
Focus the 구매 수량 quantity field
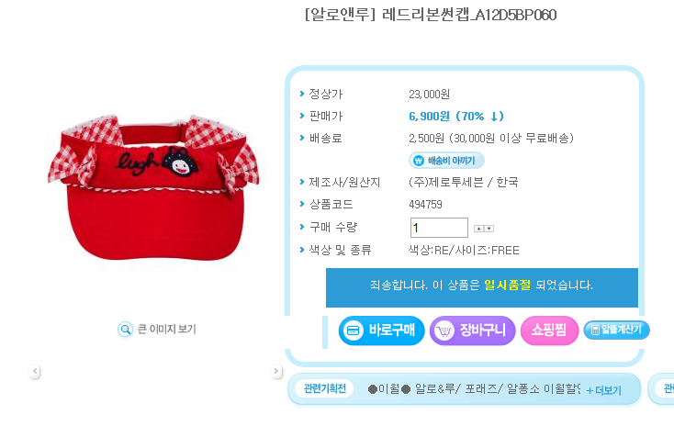(x=439, y=228)
